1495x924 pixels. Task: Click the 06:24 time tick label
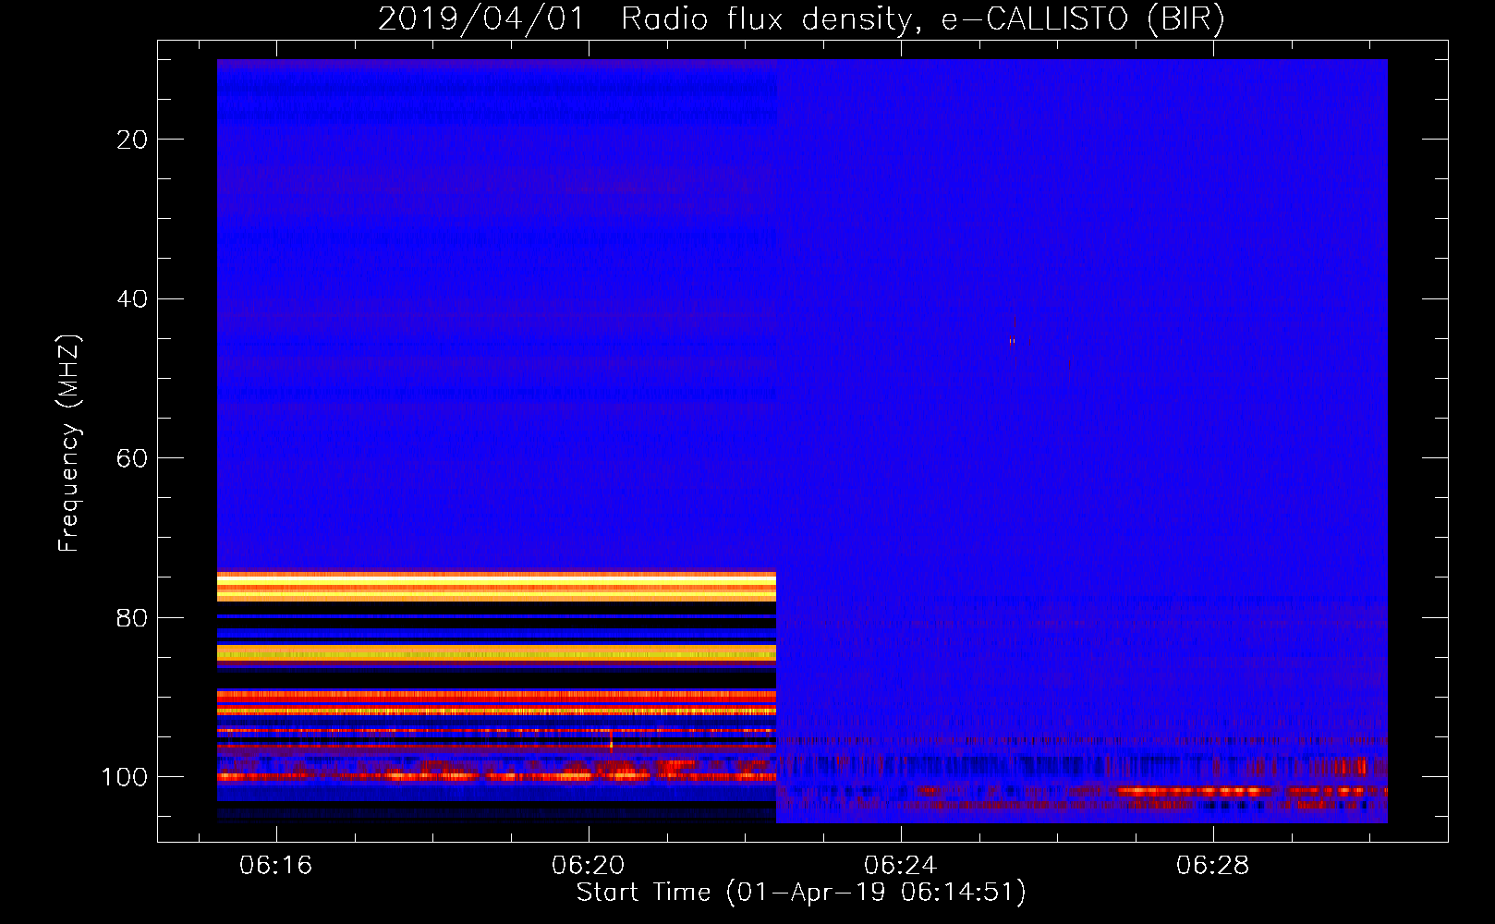pos(900,866)
